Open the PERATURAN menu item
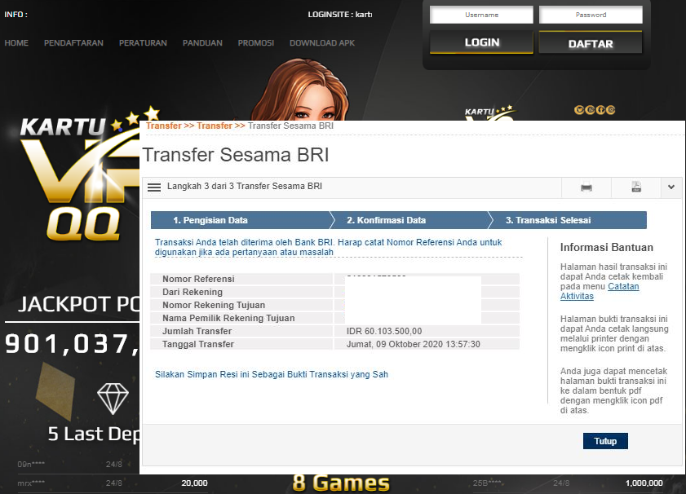Viewport: 686px width, 494px height. pyautogui.click(x=143, y=43)
